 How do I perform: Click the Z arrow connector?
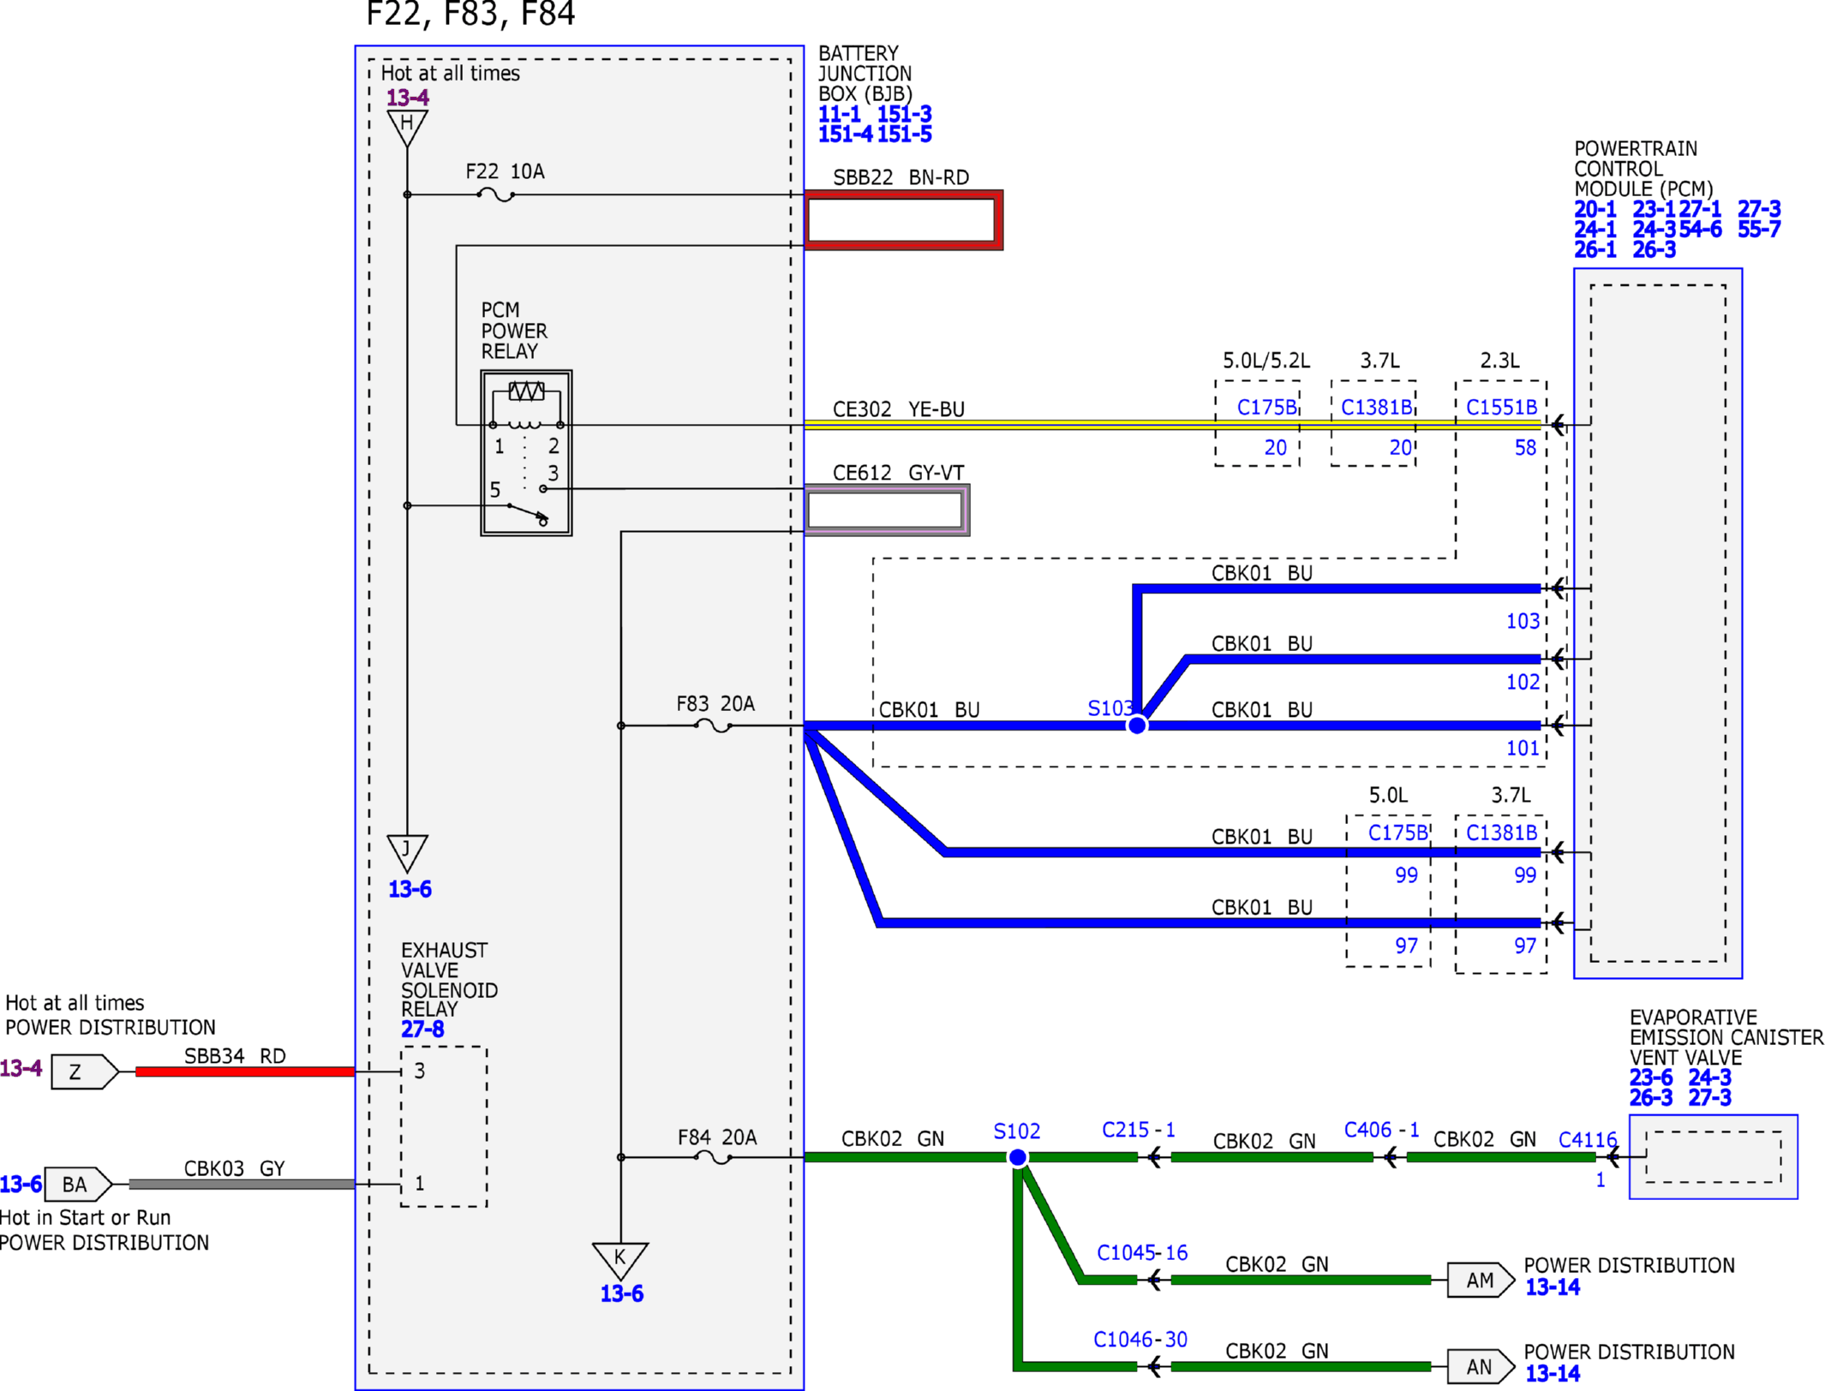pyautogui.click(x=85, y=1072)
